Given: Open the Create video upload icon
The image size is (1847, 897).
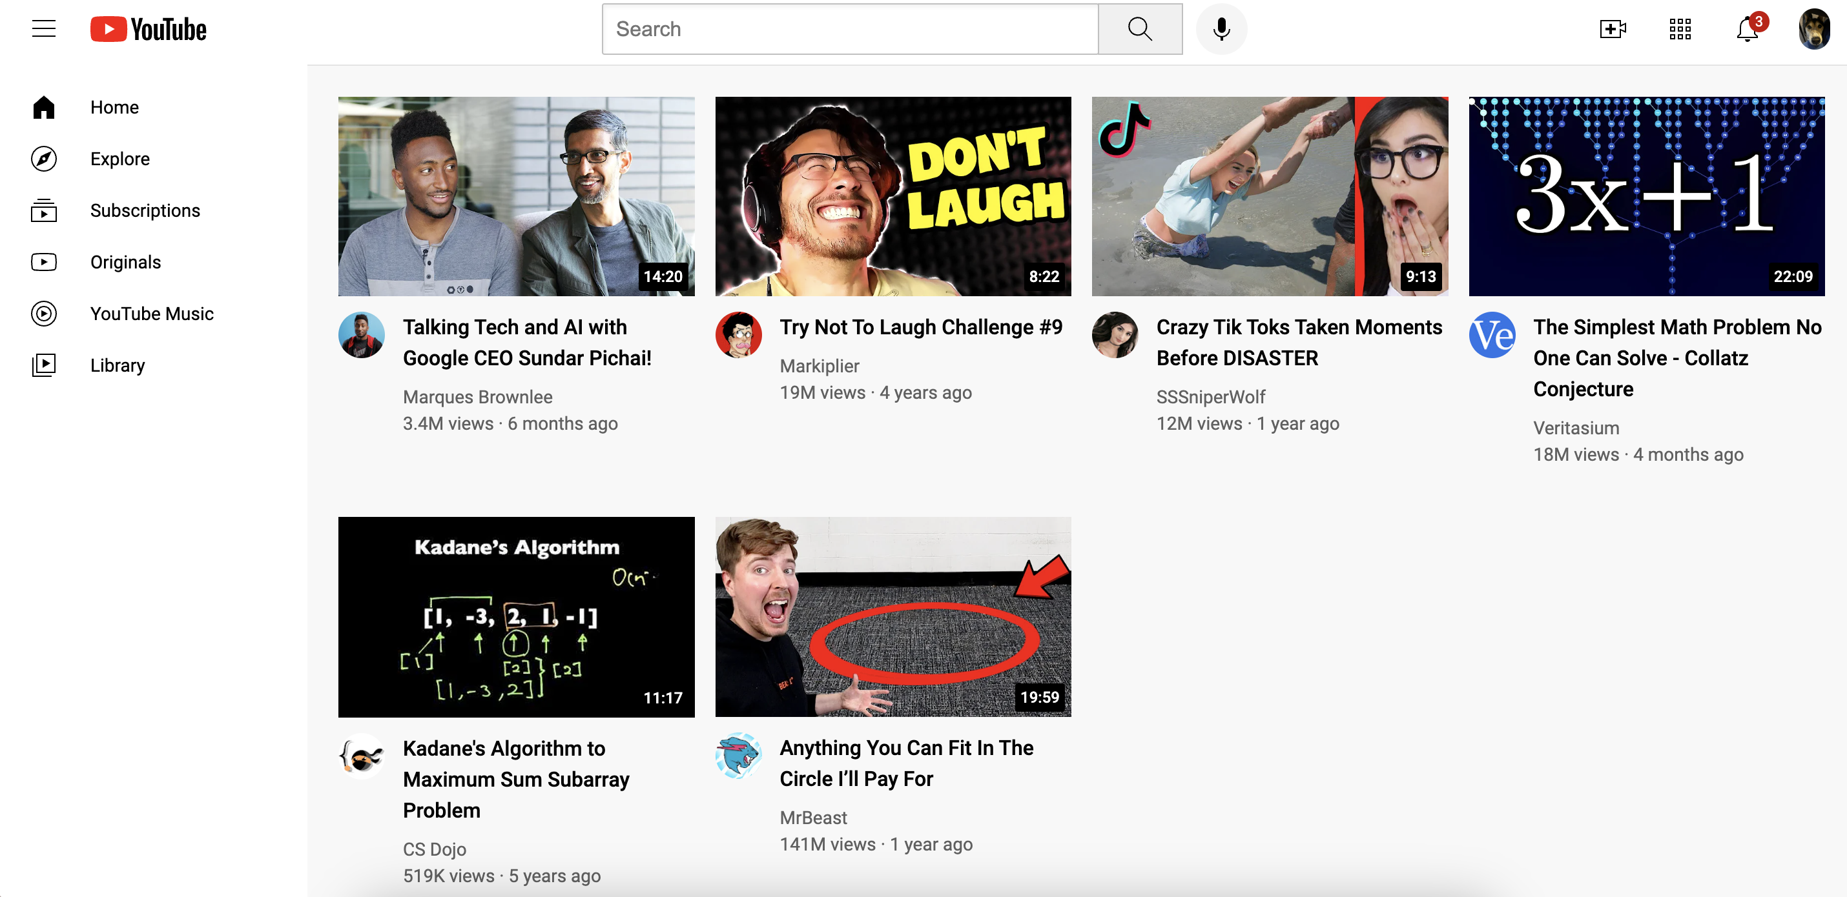Looking at the screenshot, I should click(1613, 28).
